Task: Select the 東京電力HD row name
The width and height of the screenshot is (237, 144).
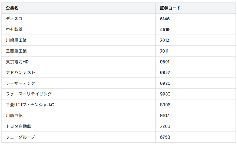Action: coord(17,62)
